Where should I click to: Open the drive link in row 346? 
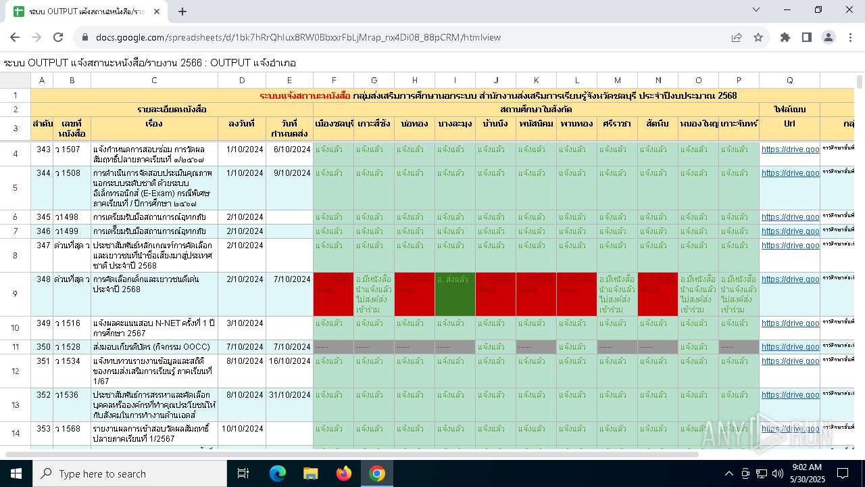coord(790,231)
